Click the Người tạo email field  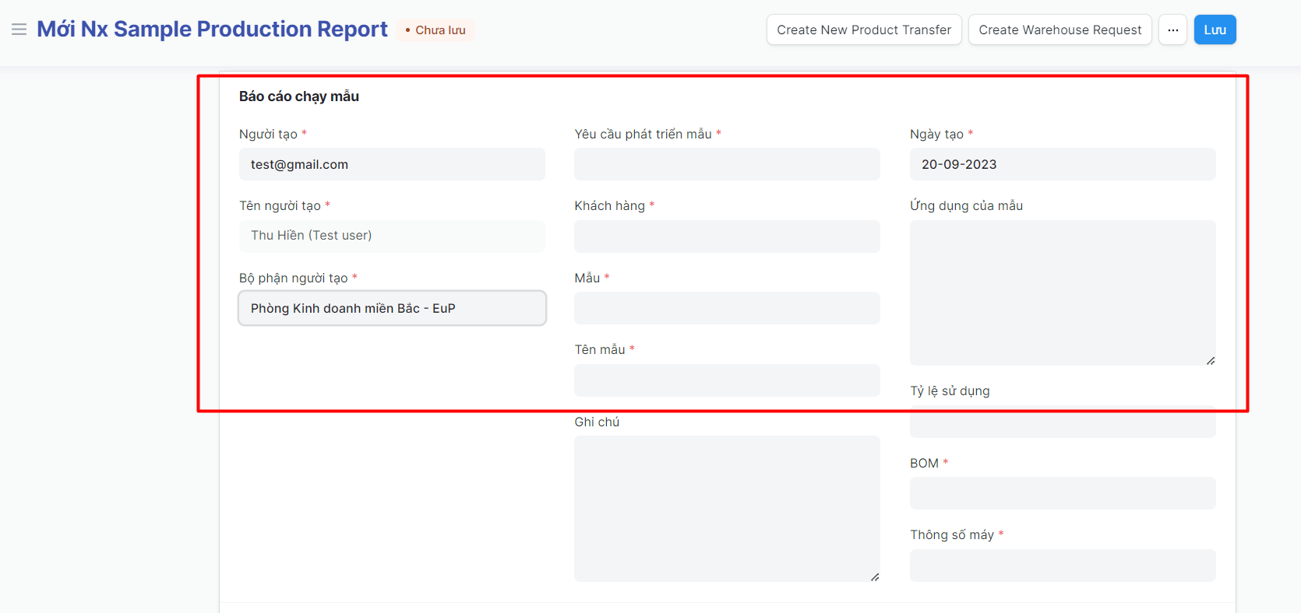[391, 165]
